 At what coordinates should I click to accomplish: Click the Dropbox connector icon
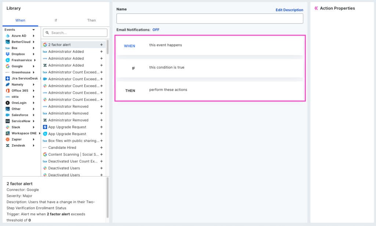click(x=8, y=54)
